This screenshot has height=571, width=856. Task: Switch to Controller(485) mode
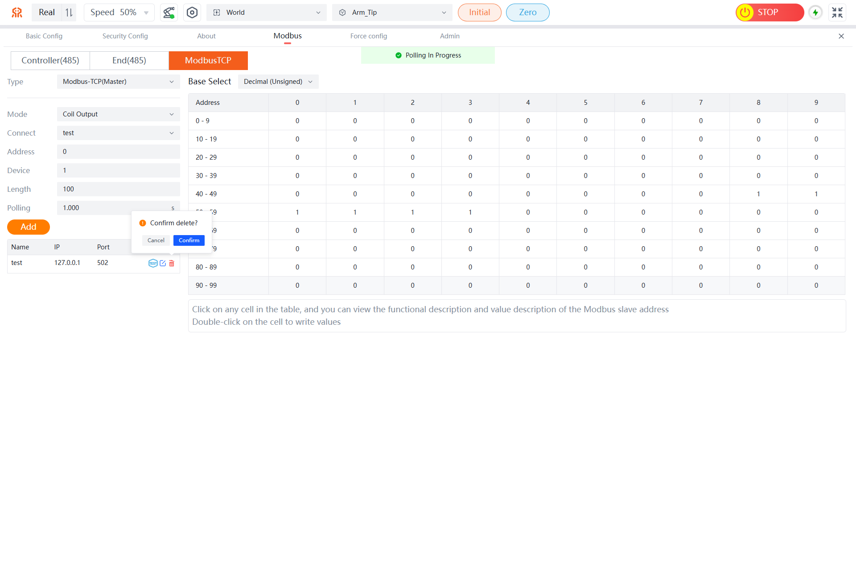pos(50,61)
